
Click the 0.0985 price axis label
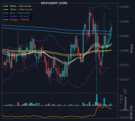pyautogui.click(x=124, y=36)
